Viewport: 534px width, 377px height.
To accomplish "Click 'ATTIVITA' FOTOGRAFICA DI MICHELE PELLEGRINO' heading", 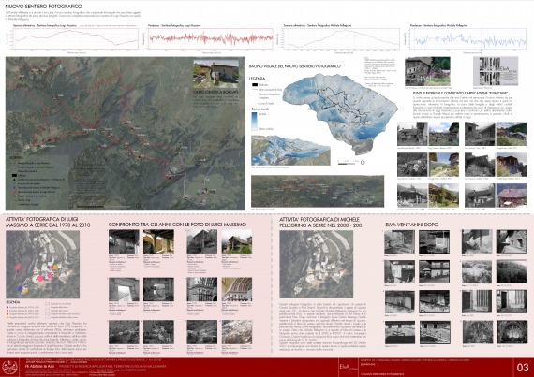I will (321, 222).
